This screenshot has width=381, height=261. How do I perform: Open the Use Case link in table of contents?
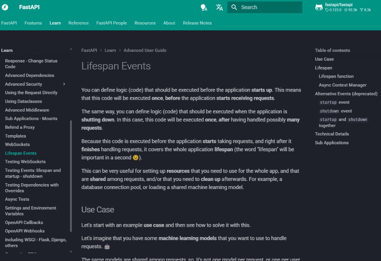click(x=324, y=59)
